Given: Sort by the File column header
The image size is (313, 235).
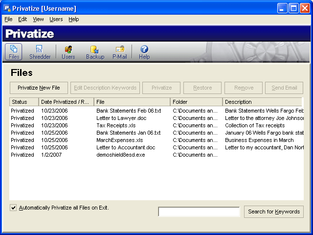Looking at the screenshot, I should 132,102.
